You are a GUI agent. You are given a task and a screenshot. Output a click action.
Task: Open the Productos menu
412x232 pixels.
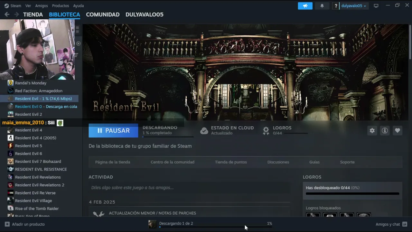(x=61, y=5)
